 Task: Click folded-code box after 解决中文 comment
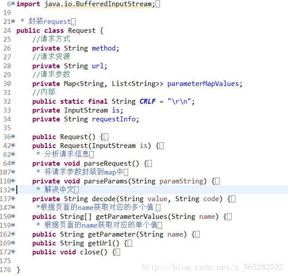click(x=76, y=190)
